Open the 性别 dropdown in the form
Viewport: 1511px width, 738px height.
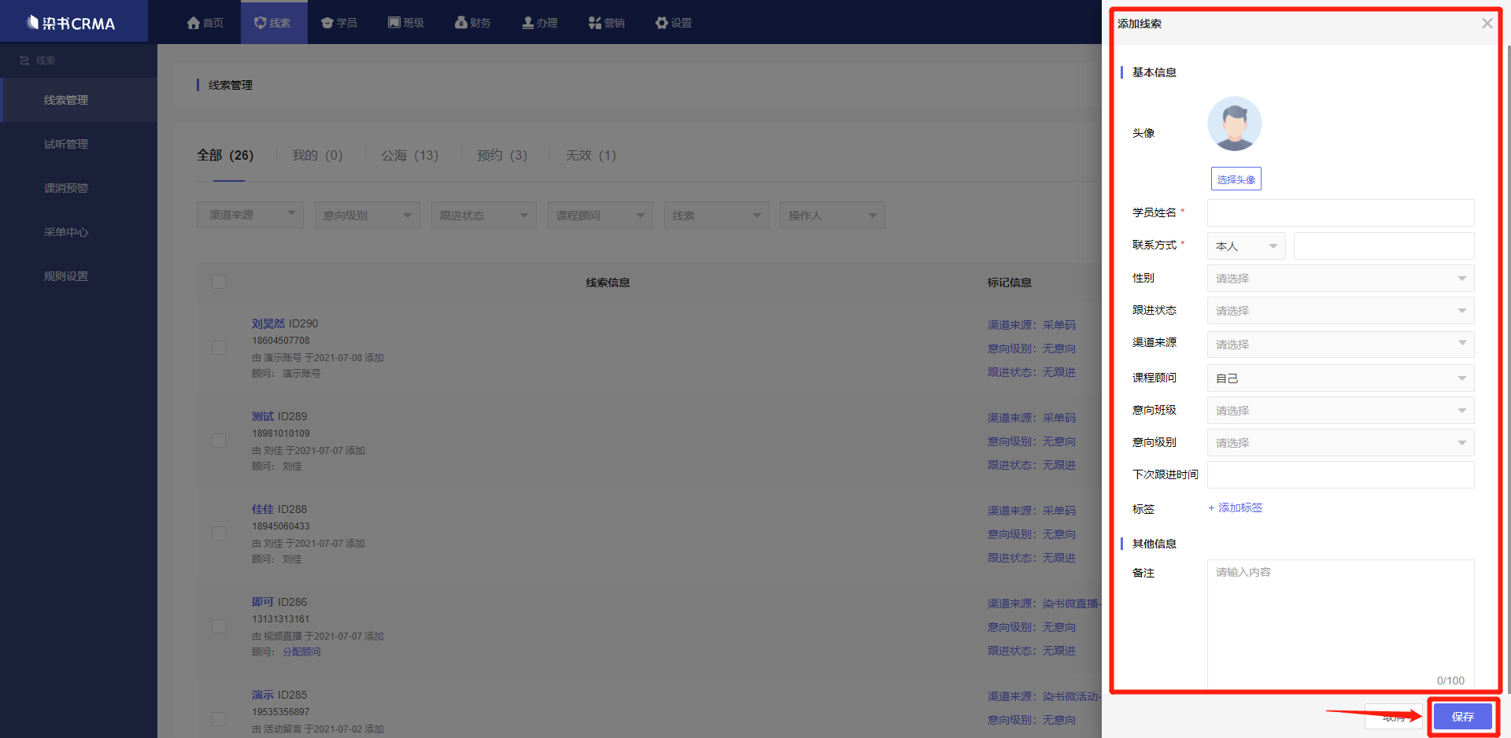(x=1340, y=279)
